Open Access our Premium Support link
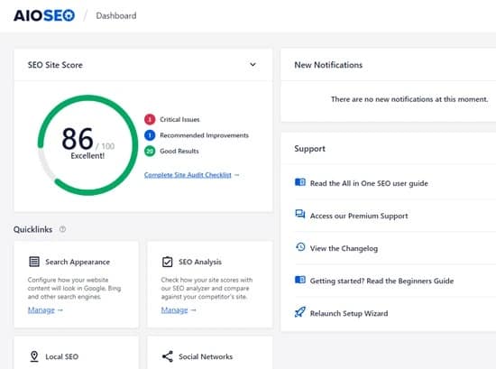This screenshot has width=496, height=369. pyautogui.click(x=359, y=216)
